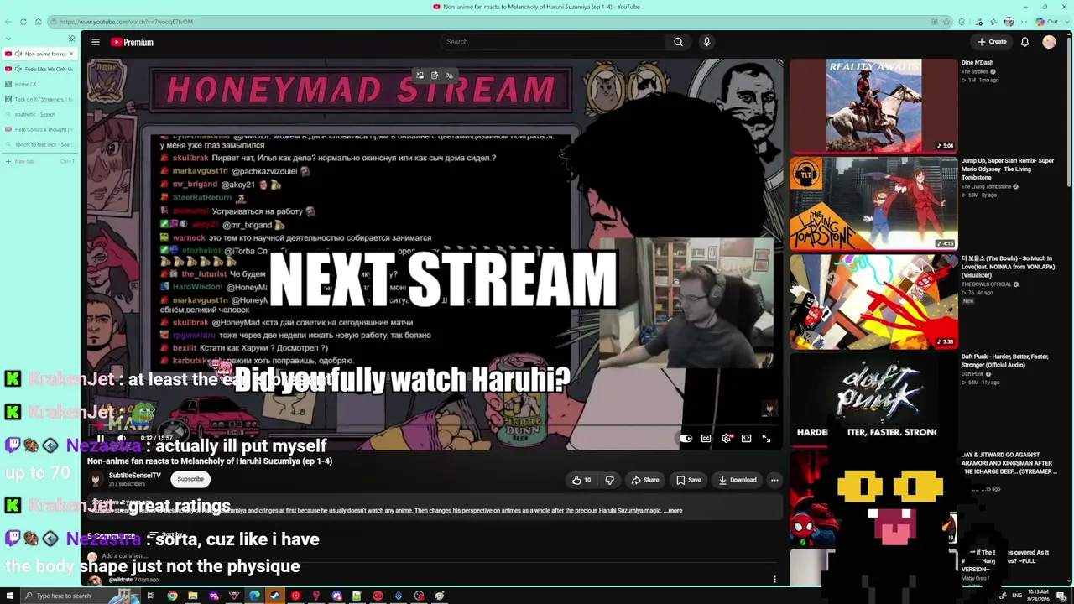
Task: Switch to the "apathetic - Search" tab
Action: 40,114
